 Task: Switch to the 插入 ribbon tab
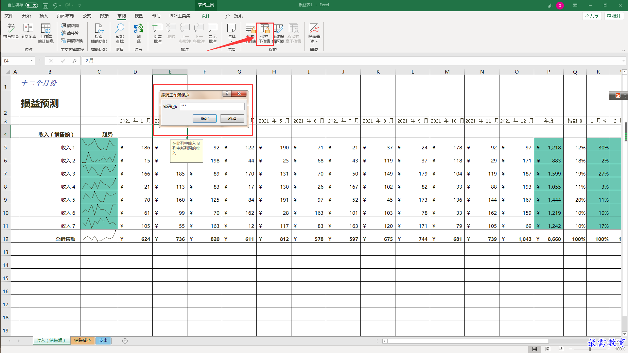[x=44, y=16]
